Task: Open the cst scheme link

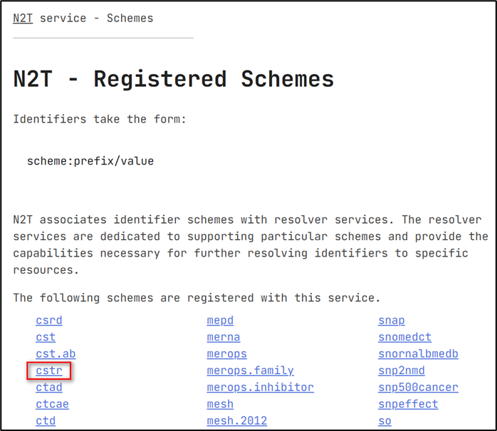Action: pos(46,337)
